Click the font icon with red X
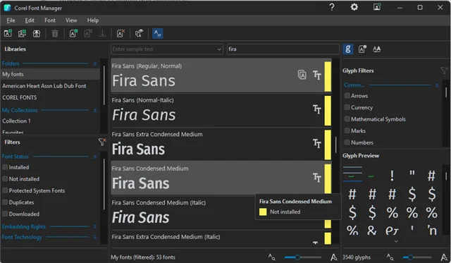This screenshot has width=451, height=263. tap(121, 33)
